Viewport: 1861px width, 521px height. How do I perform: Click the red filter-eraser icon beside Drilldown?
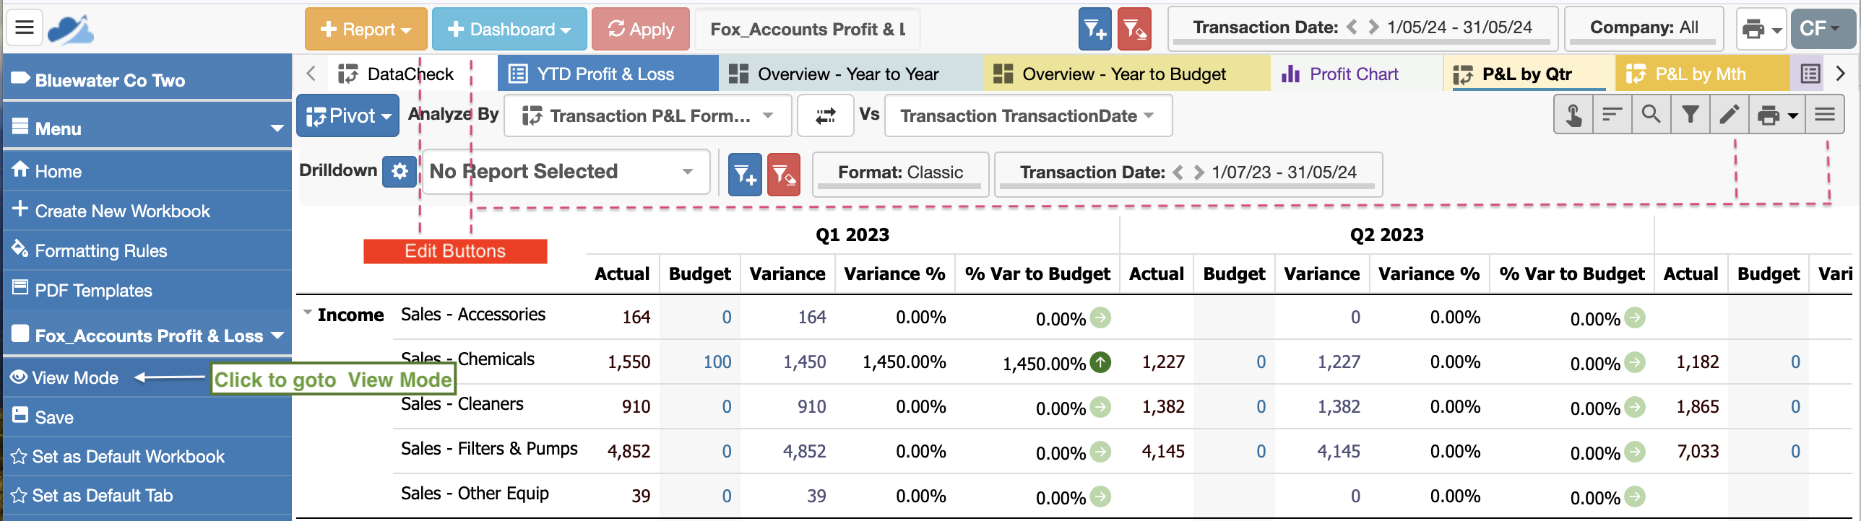tap(784, 174)
